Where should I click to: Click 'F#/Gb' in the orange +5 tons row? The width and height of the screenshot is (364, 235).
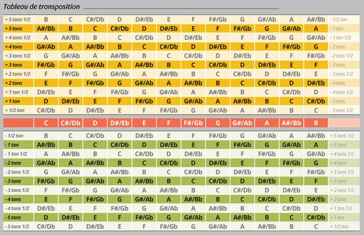coord(242,28)
